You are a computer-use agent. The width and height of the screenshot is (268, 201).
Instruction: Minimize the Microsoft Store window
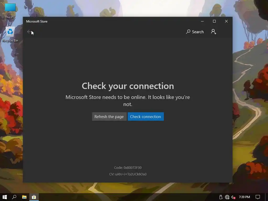(x=202, y=21)
